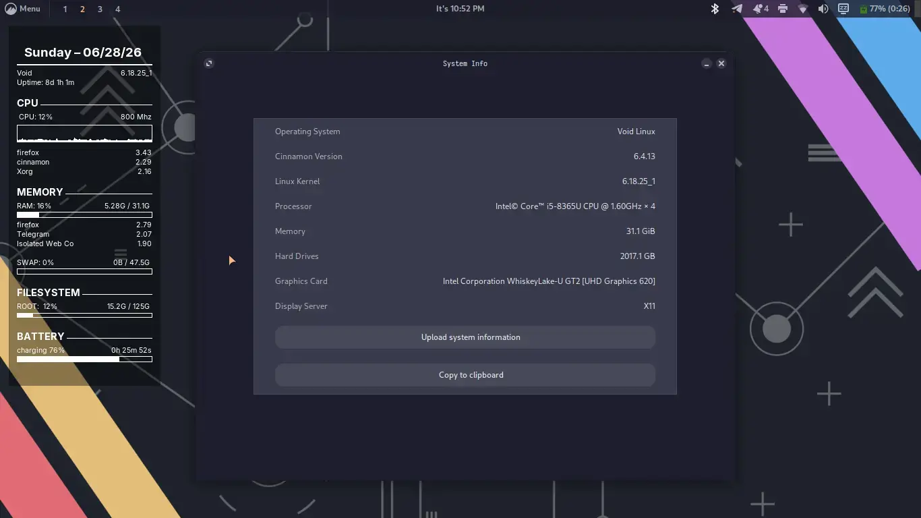The width and height of the screenshot is (921, 518).
Task: Select the 2017.1 GB value
Action: [638, 256]
